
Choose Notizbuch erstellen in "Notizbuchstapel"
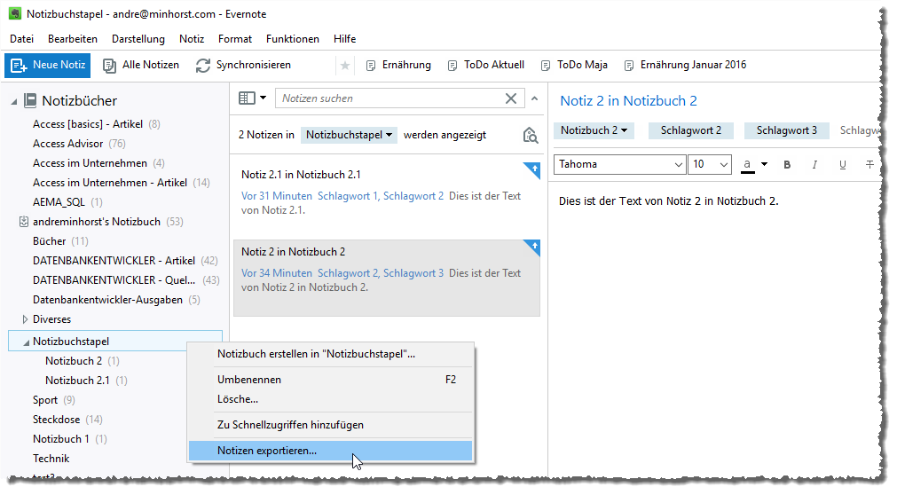pyautogui.click(x=331, y=354)
